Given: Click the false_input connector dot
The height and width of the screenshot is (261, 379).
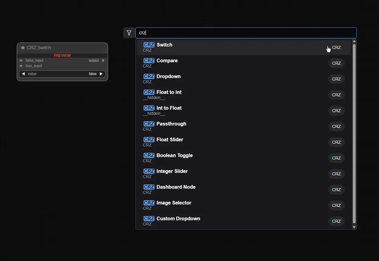Looking at the screenshot, I should pos(21,60).
